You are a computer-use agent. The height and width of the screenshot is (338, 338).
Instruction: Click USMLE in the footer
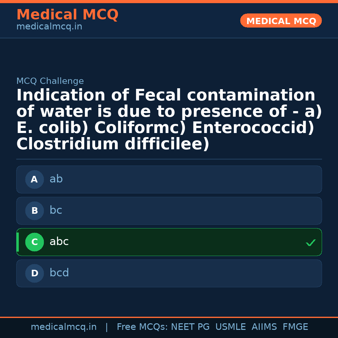coord(230,327)
